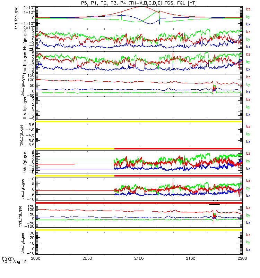Click the red bz legend of tha_fgs_gse panel
Image resolution: width=260 pixels, height=278 pixels.
(248, 9)
